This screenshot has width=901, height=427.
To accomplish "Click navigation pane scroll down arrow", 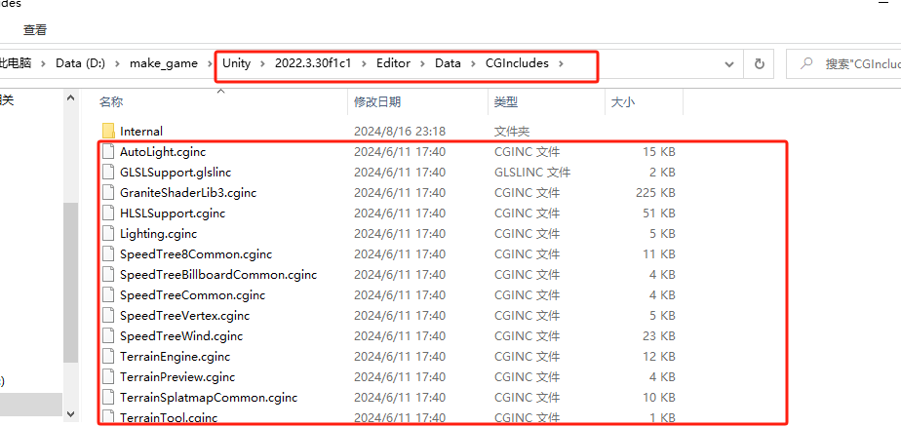I will pyautogui.click(x=70, y=413).
